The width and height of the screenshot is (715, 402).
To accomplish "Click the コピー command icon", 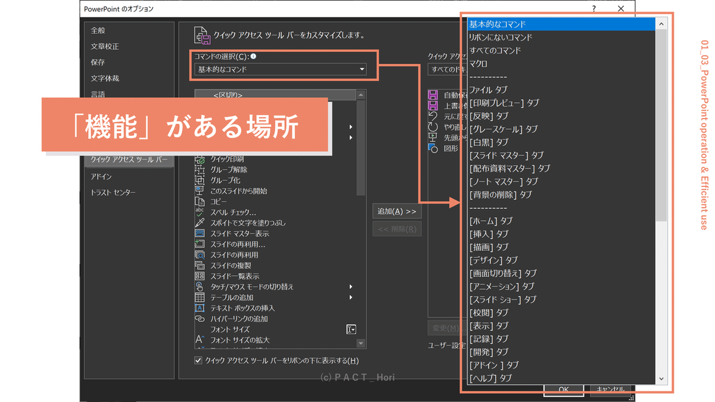I will pos(200,202).
